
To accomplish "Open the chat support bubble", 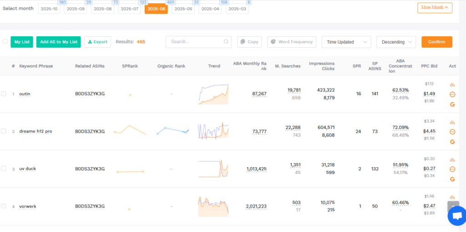I will (457, 216).
